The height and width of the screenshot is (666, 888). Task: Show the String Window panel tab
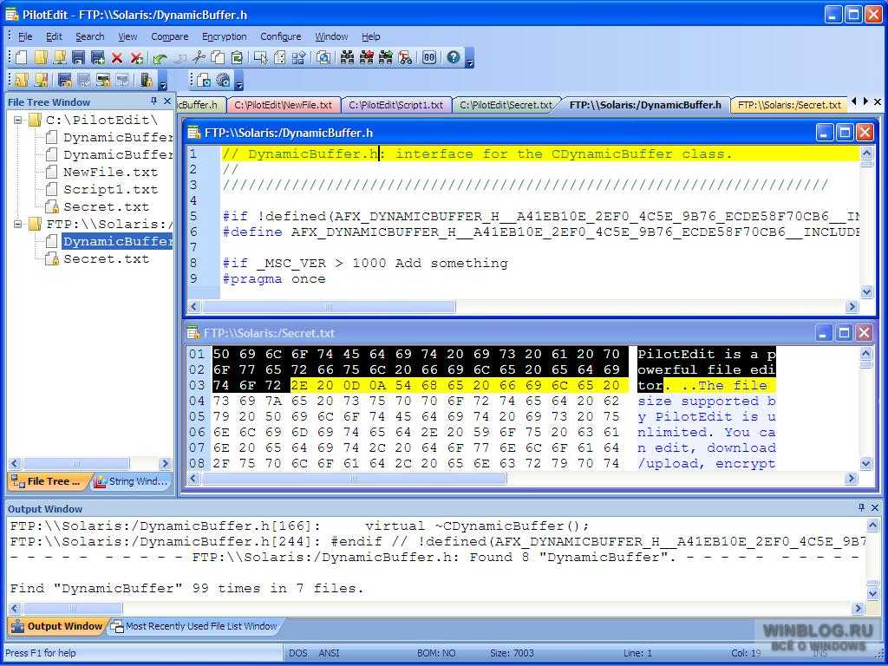click(132, 482)
